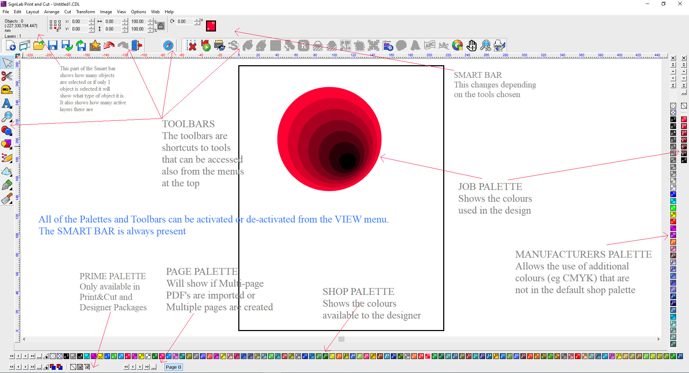Click the Save file icon
Image resolution: width=689 pixels, height=373 pixels.
click(x=53, y=46)
